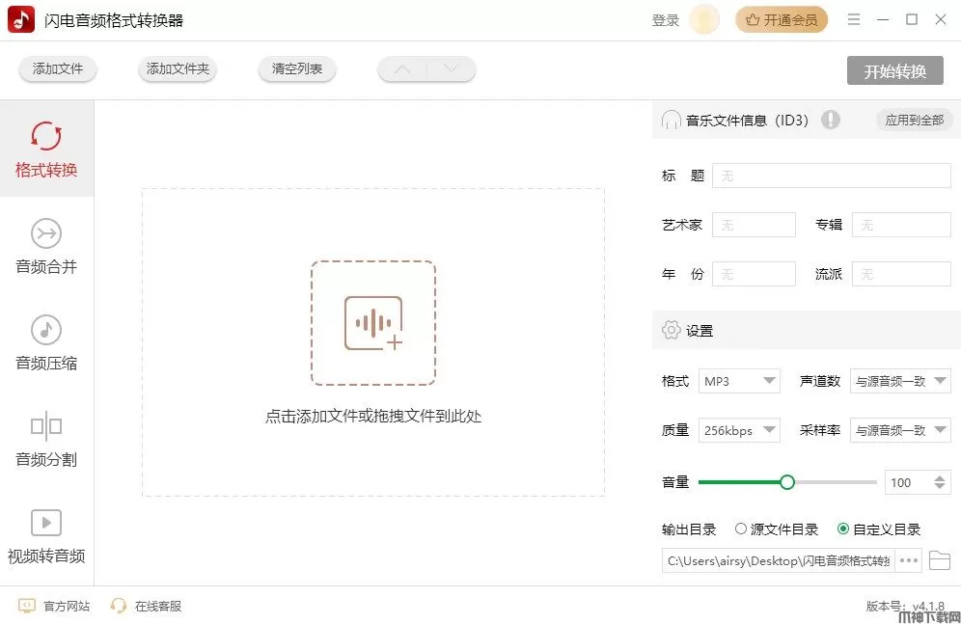Select 自定义目录 radio option
Screen dimensions: 961x624
[843, 529]
